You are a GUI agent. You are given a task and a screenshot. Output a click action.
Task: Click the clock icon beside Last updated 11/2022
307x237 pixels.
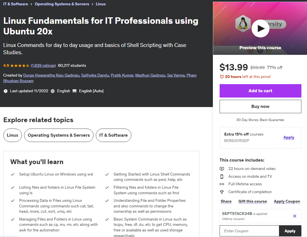click(x=6, y=91)
